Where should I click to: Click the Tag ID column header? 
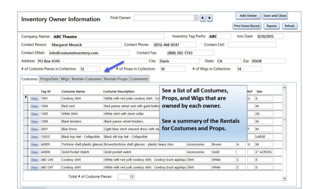[46, 92]
